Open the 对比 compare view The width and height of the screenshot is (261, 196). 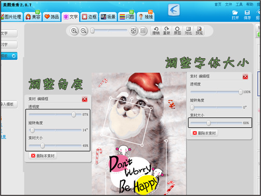tap(188, 31)
